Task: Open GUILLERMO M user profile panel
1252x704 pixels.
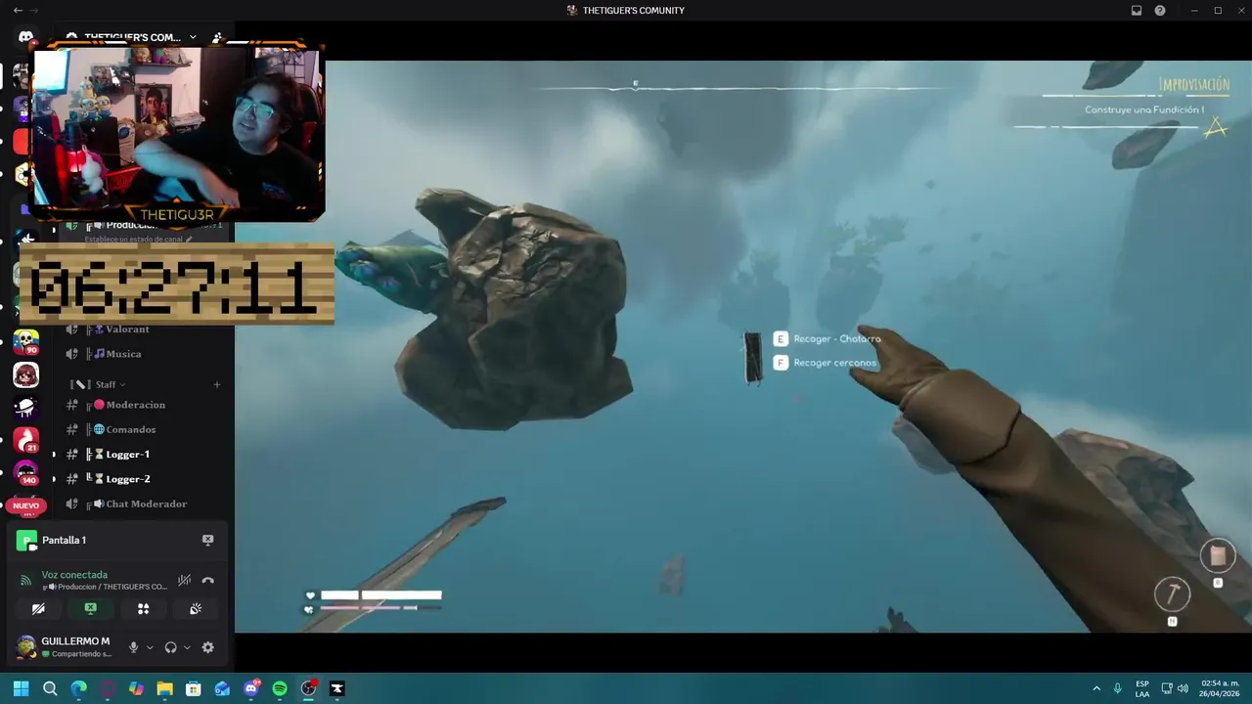Action: click(66, 646)
